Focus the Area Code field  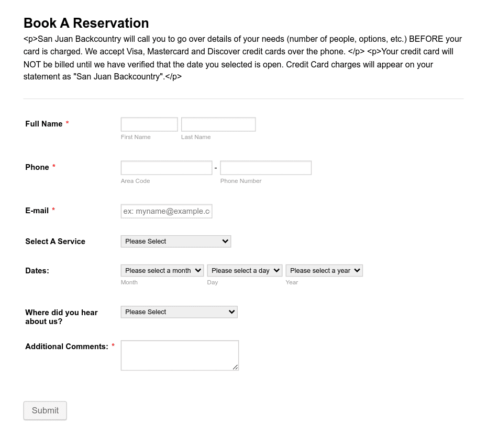167,168
